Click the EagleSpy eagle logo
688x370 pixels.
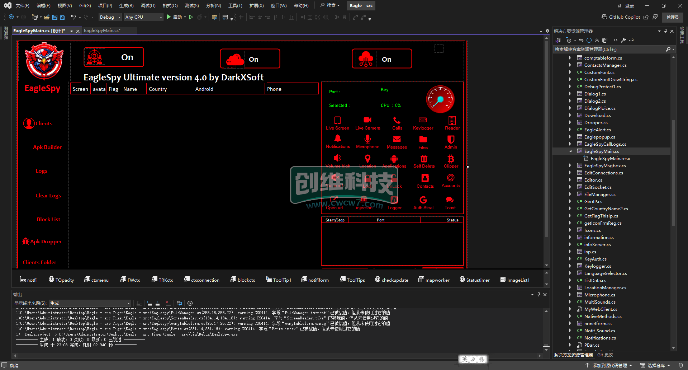click(44, 61)
